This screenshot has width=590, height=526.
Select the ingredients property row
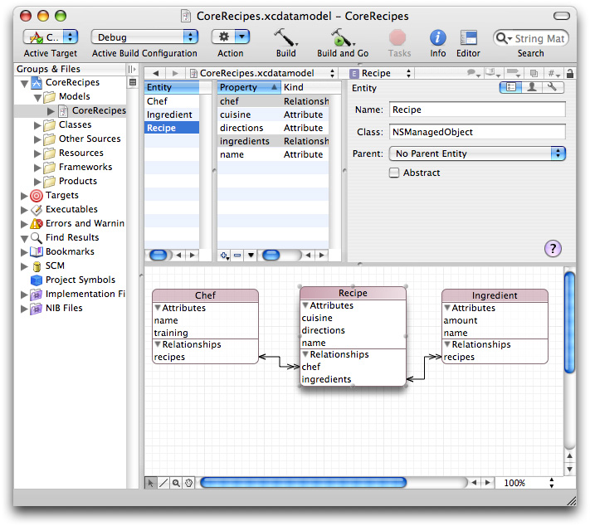[273, 141]
